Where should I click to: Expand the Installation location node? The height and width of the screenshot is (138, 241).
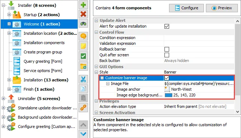9,33
